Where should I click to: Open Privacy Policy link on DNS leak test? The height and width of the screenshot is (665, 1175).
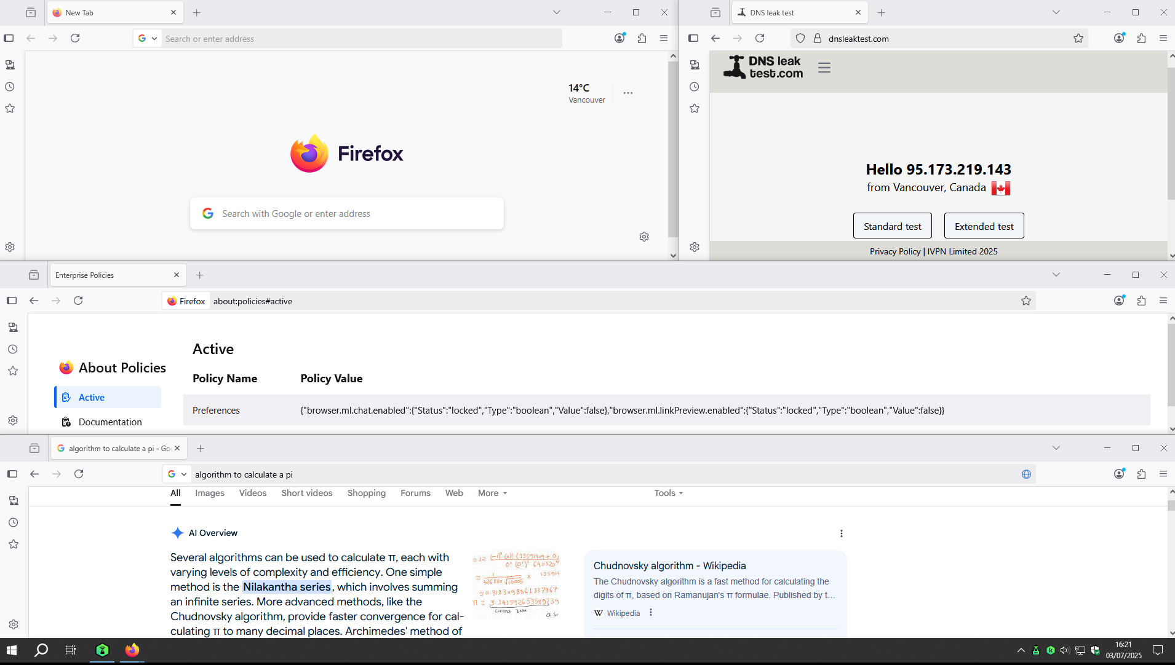click(895, 251)
